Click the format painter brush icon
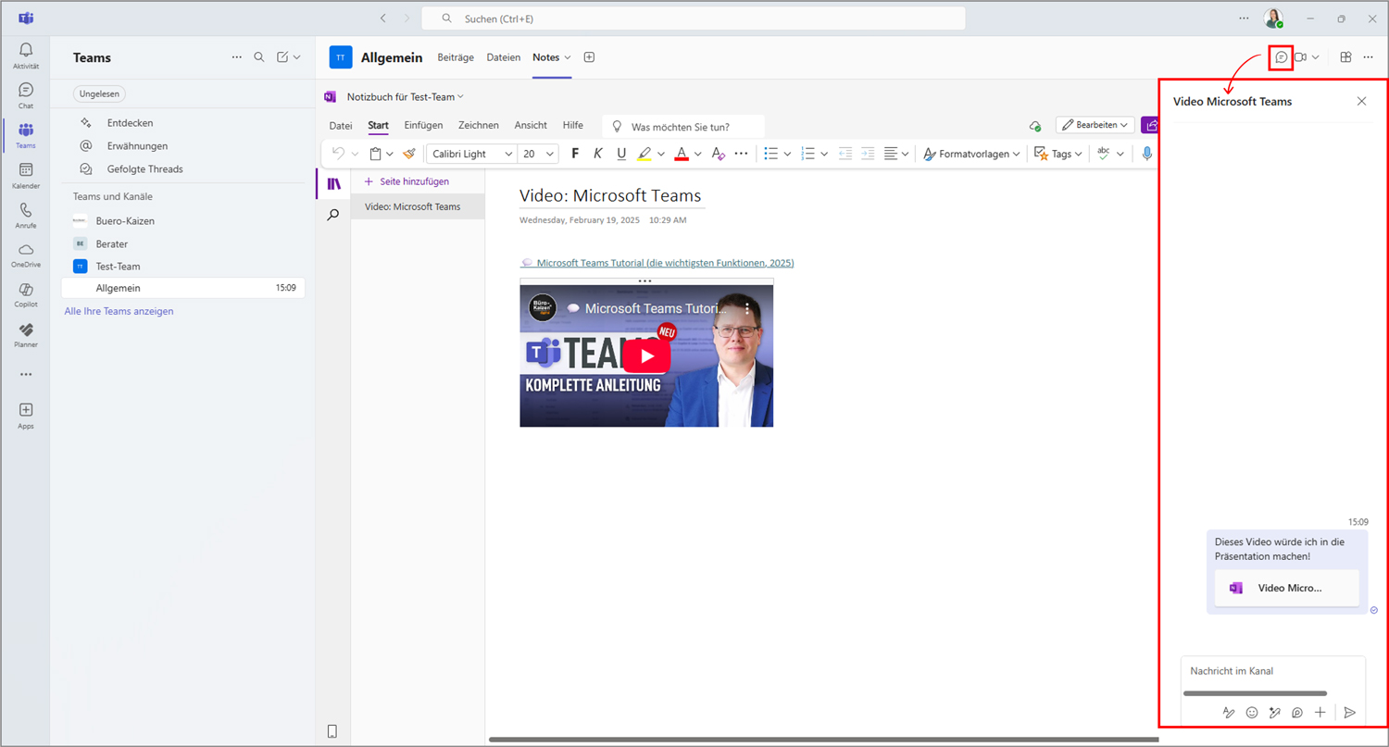1389x747 pixels. point(409,154)
